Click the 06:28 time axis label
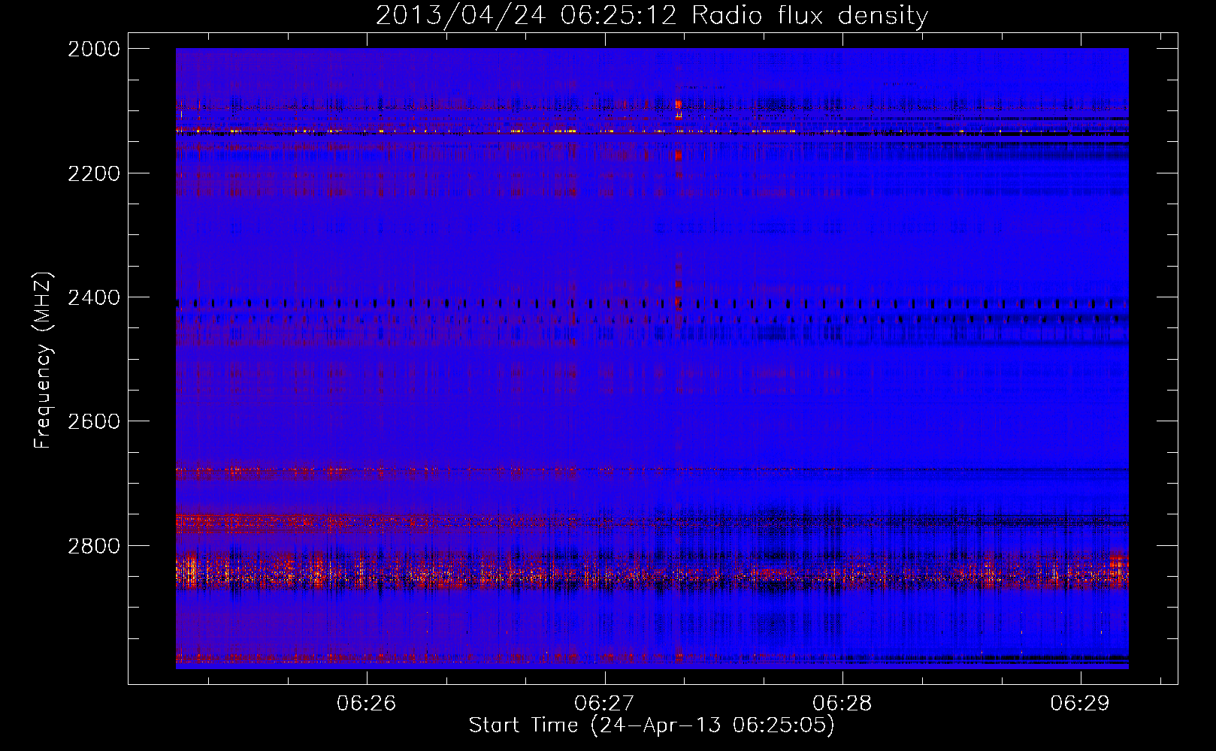The height and width of the screenshot is (751, 1216). coord(842,704)
